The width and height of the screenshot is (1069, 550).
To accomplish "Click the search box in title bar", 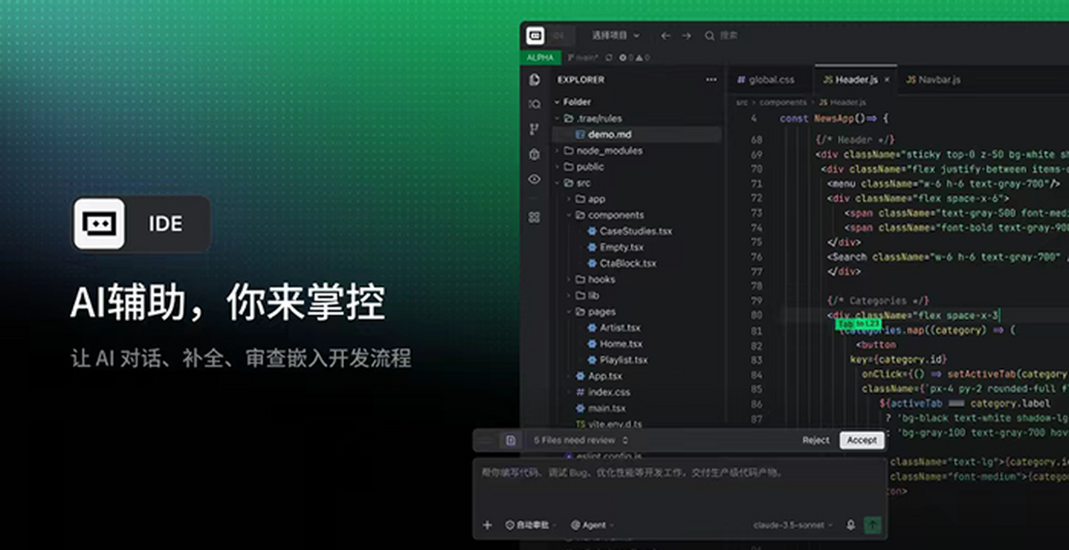I will [722, 36].
